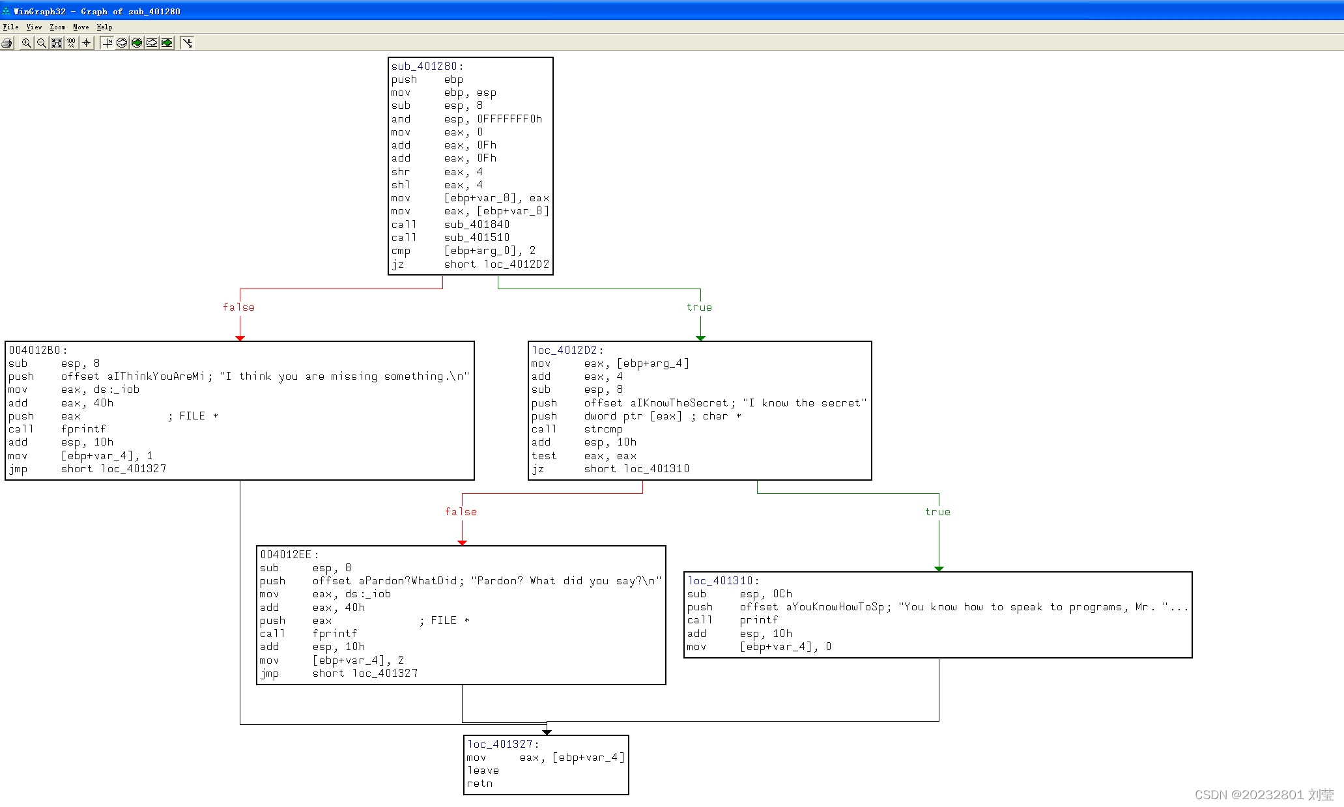Viewport: 1344px width, 807px height.
Task: Click the 'mov [ebp+var_8], eax' line
Action: tap(470, 198)
